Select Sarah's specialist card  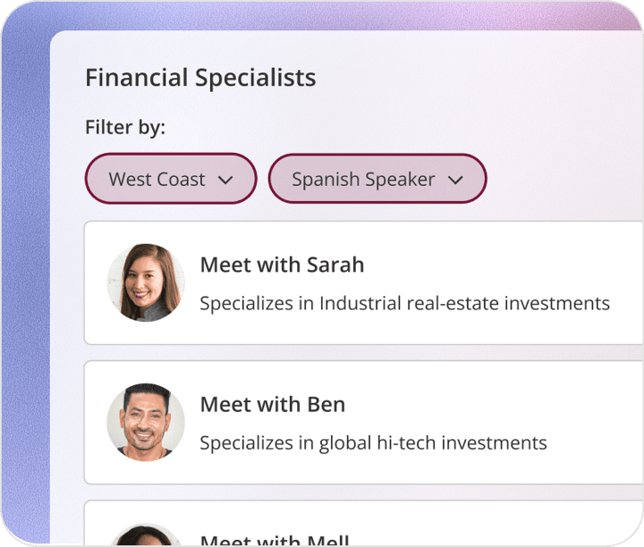(x=363, y=282)
